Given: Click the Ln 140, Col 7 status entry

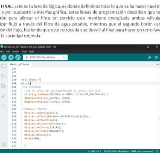Looking at the screenshot, I should (x=94, y=151).
